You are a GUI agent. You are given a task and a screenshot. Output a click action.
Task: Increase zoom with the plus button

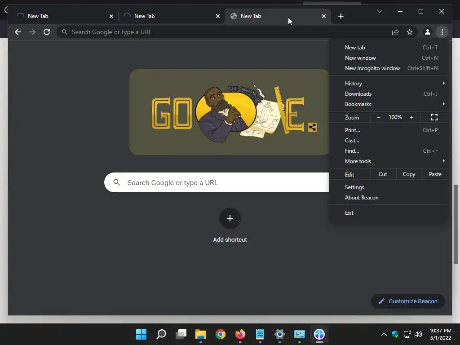click(411, 117)
